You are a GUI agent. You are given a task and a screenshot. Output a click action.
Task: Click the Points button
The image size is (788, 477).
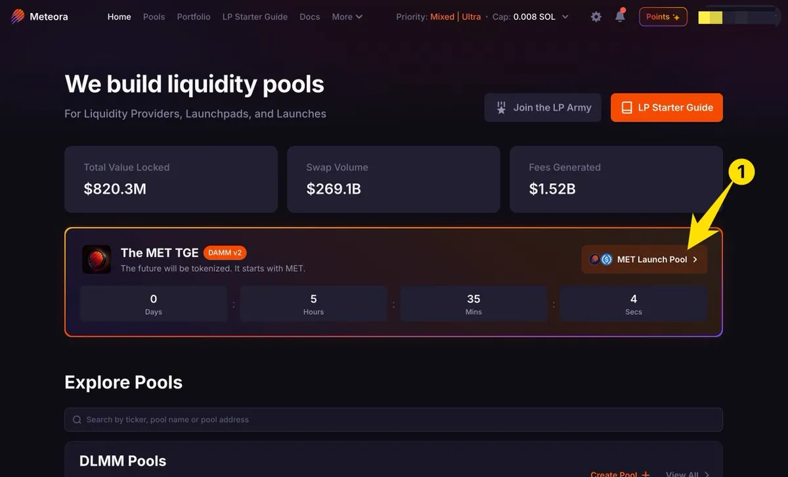click(x=663, y=17)
